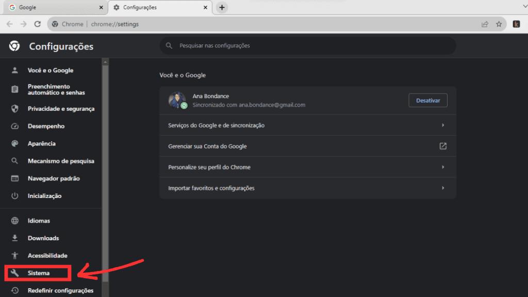Click the Idiomas globe icon
Viewport: 528px width, 297px height.
[x=15, y=220]
